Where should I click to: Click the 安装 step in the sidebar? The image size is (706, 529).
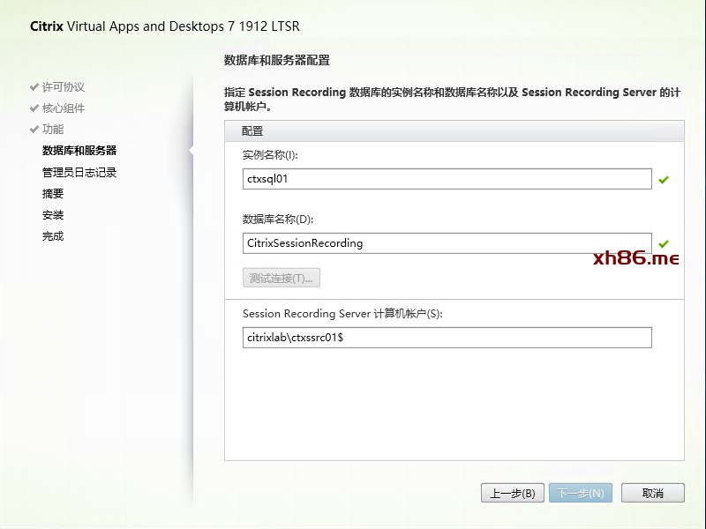click(x=53, y=215)
